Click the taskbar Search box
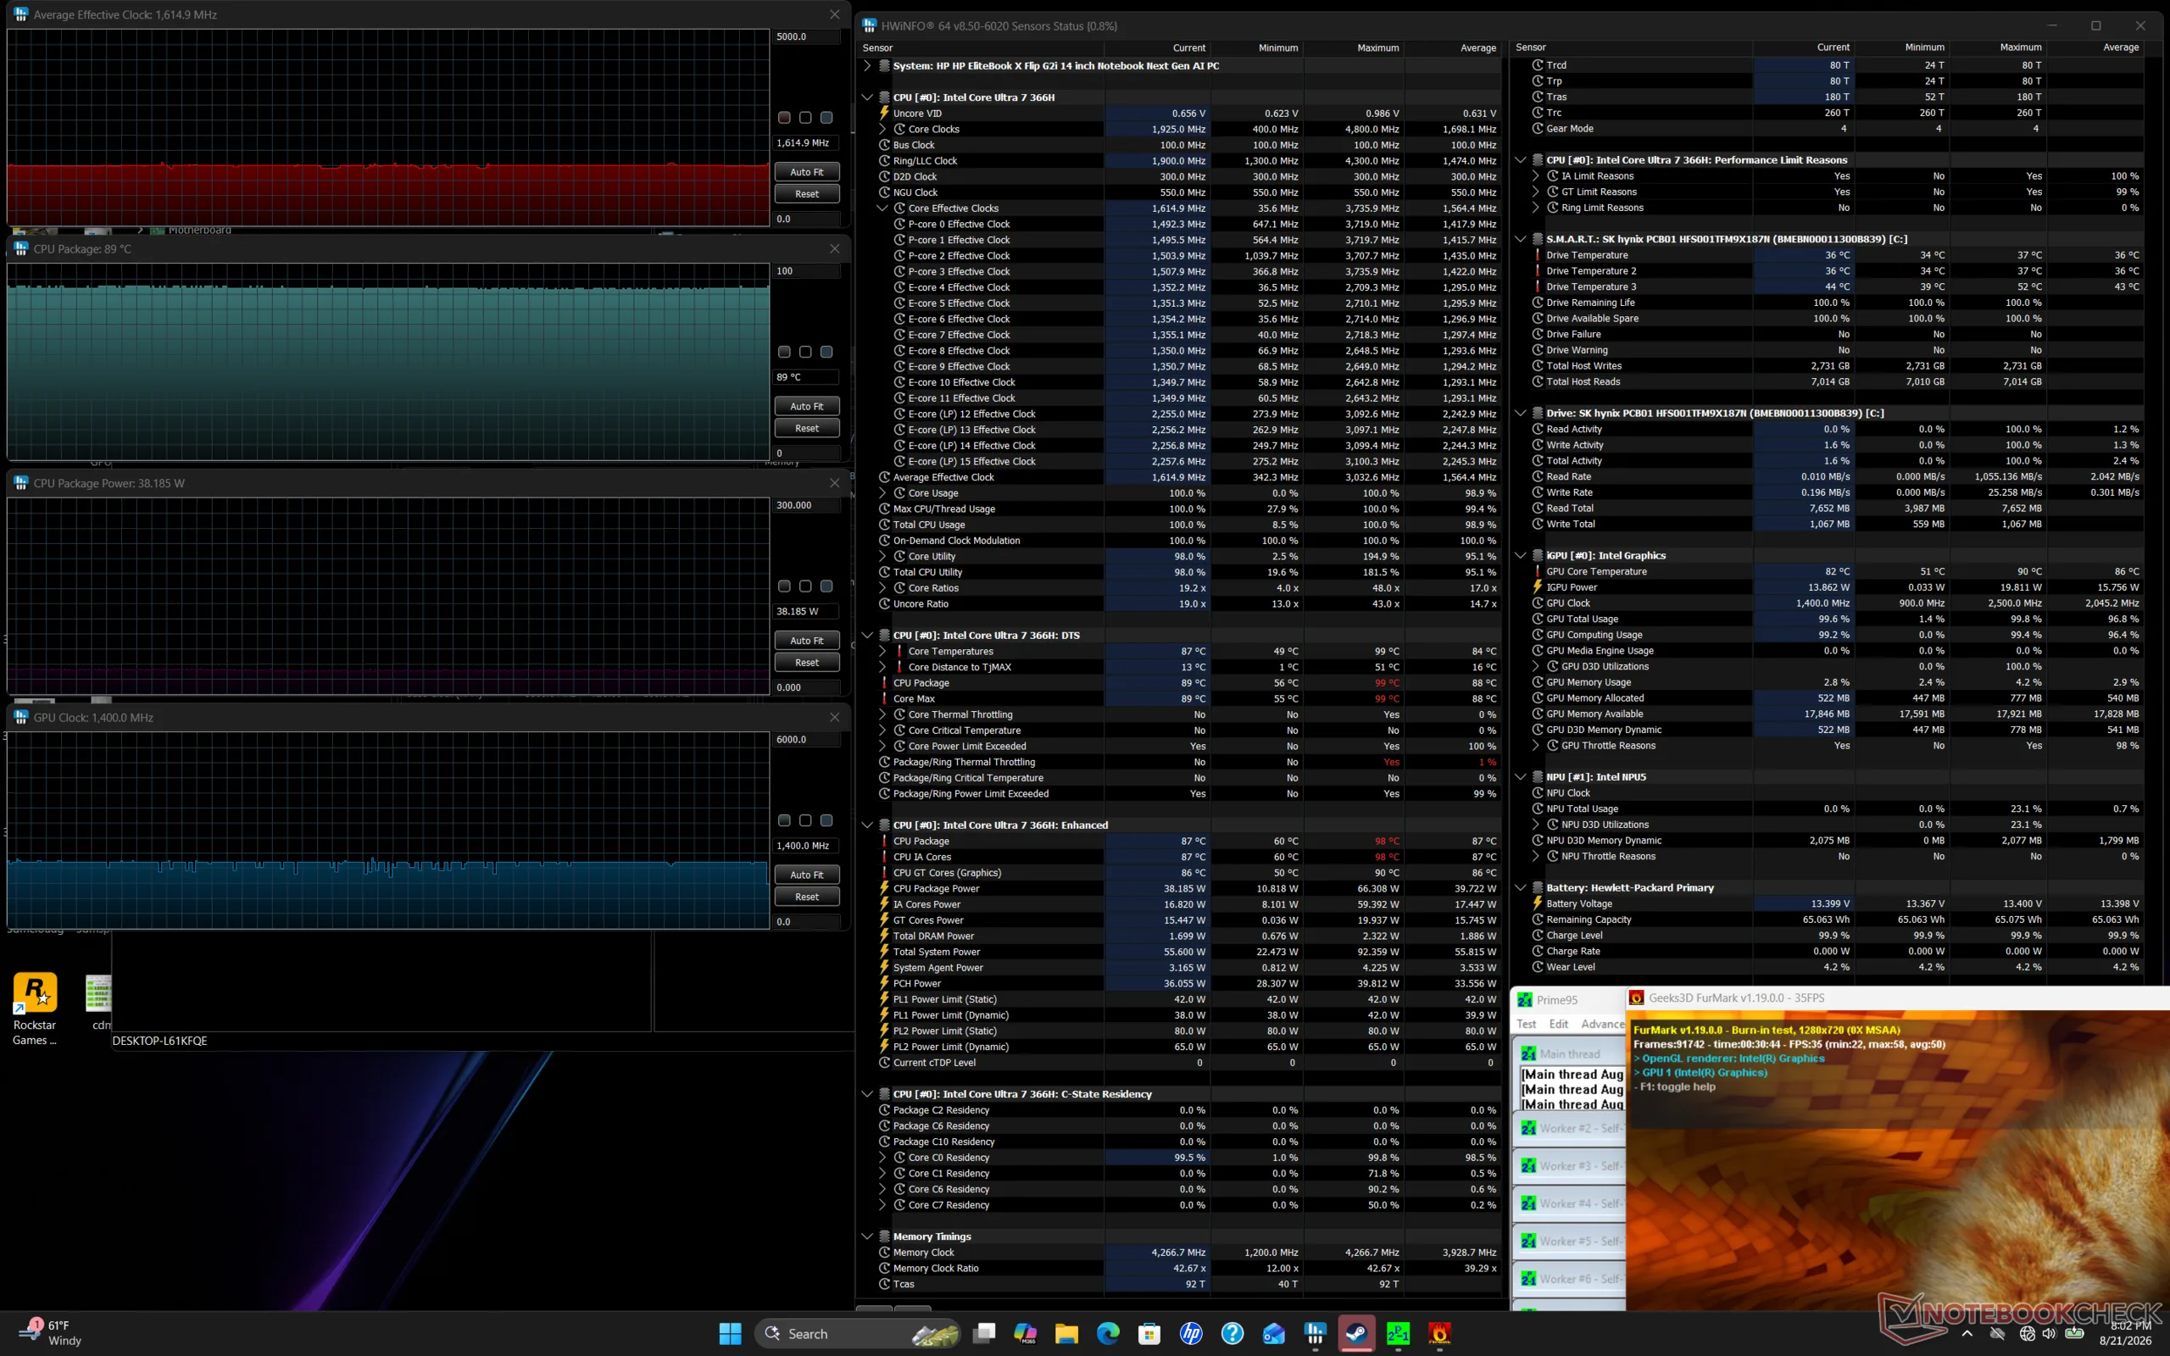This screenshot has width=2170, height=1356. click(858, 1334)
